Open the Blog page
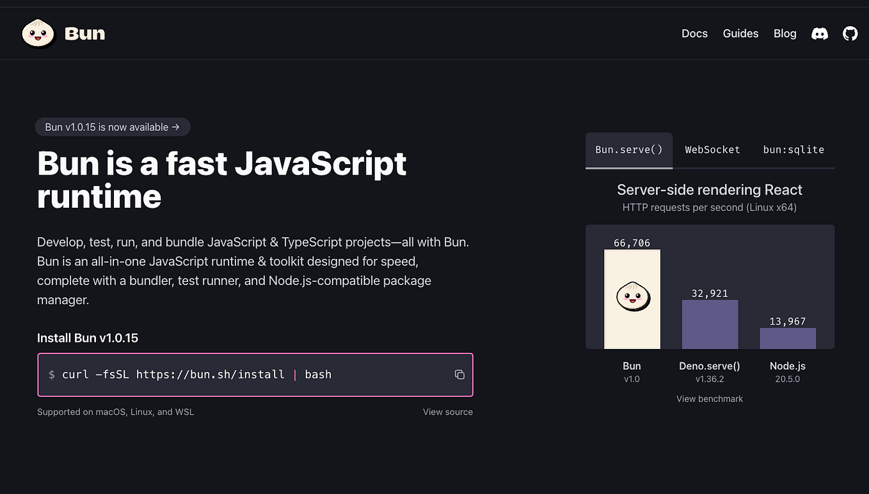The height and width of the screenshot is (494, 869). point(785,33)
